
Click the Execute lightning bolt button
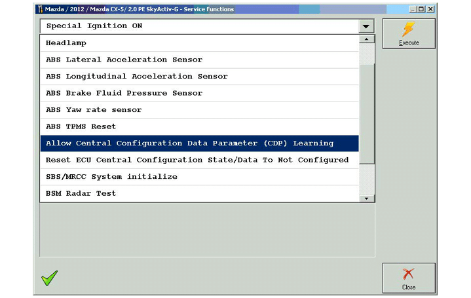(x=409, y=33)
